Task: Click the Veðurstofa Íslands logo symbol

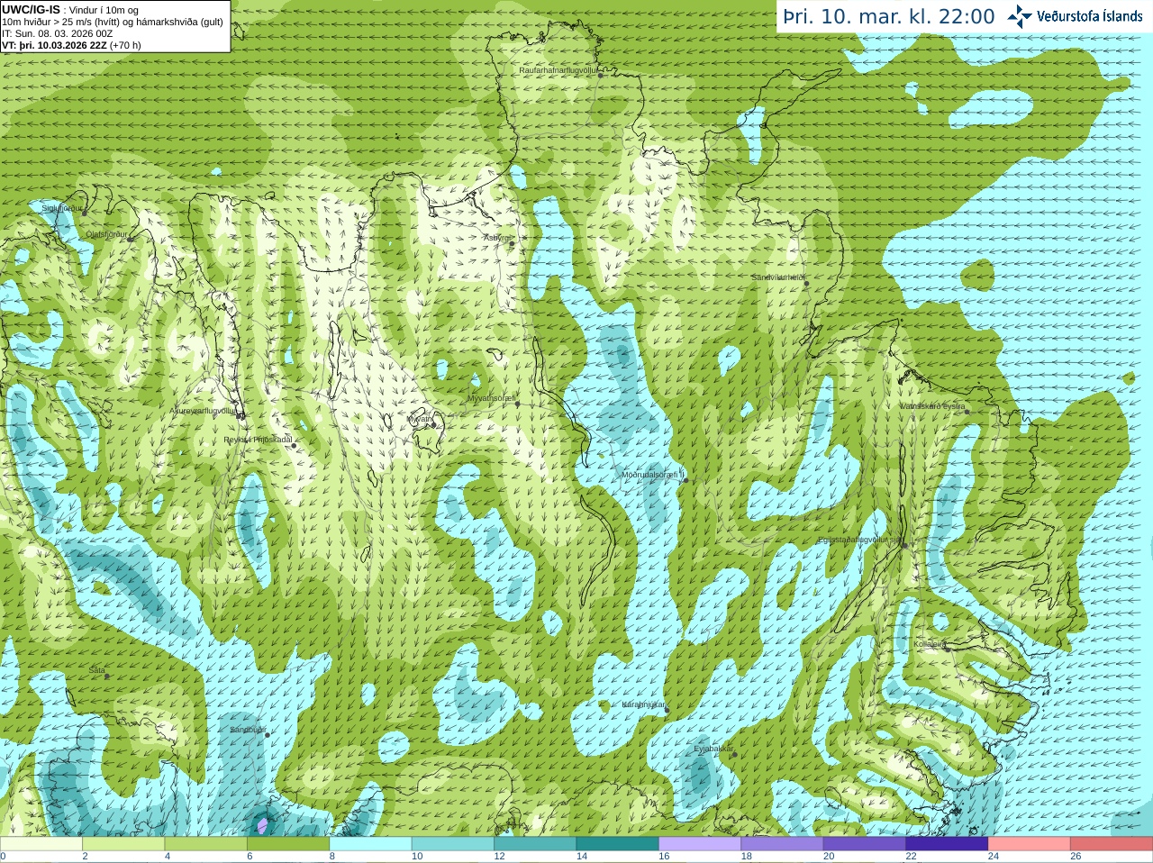Action: [1020, 16]
